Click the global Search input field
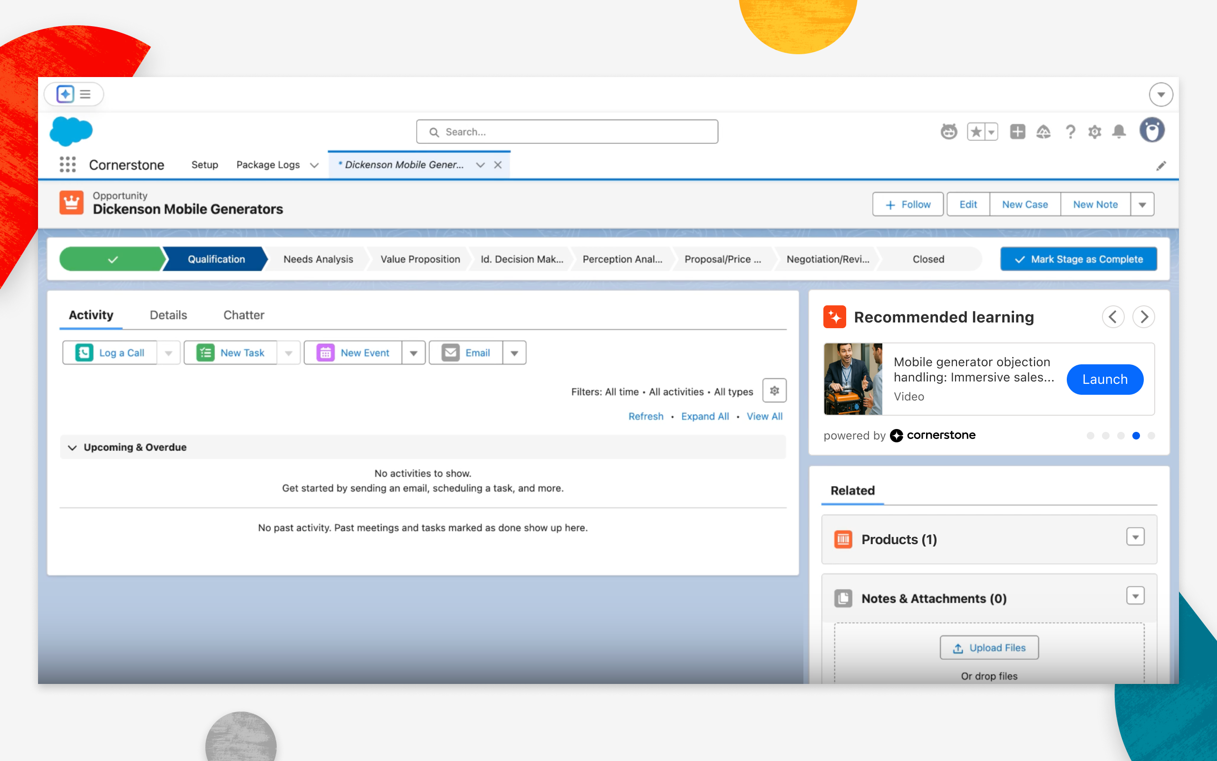Viewport: 1217px width, 761px height. pyautogui.click(x=567, y=132)
